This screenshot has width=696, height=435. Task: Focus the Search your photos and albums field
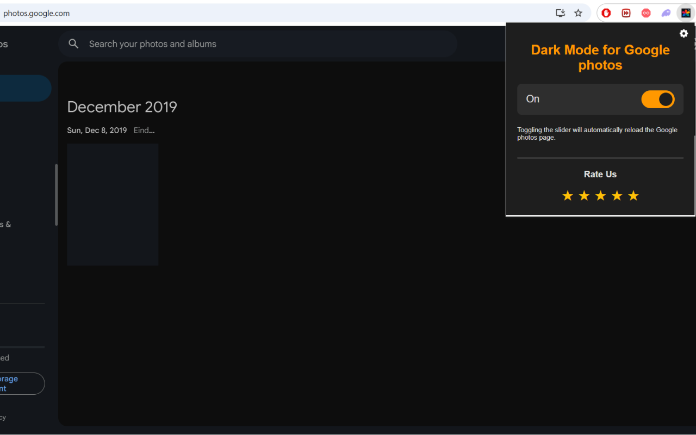point(258,44)
